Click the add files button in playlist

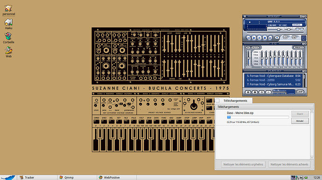(248, 92)
